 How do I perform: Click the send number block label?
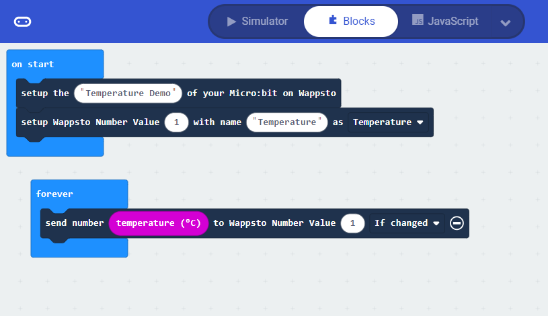tap(75, 223)
